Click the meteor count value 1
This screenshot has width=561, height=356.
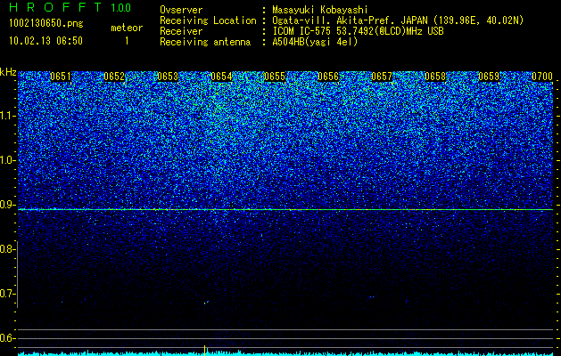pos(127,41)
